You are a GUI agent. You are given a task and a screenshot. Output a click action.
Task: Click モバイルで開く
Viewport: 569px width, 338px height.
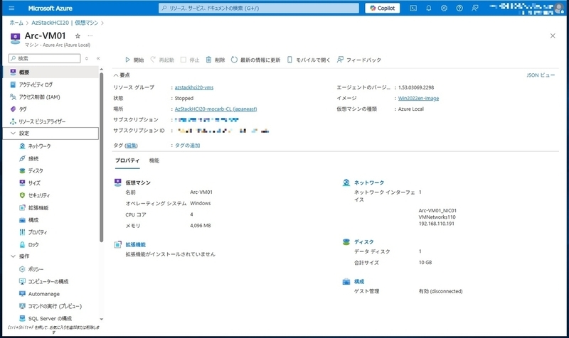(309, 60)
